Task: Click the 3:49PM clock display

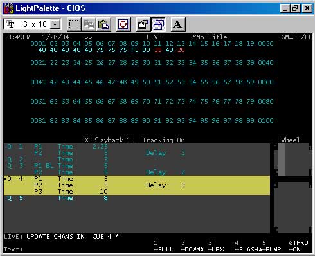Action: tap(19, 37)
